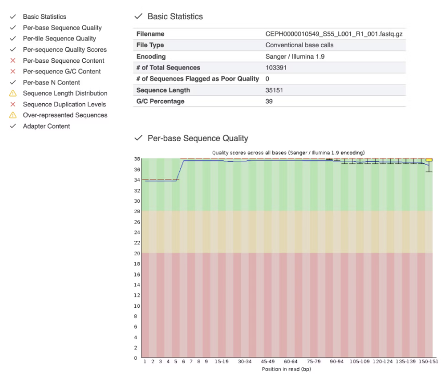
Task: Click the x-axis label 45-49
Action: click(268, 361)
